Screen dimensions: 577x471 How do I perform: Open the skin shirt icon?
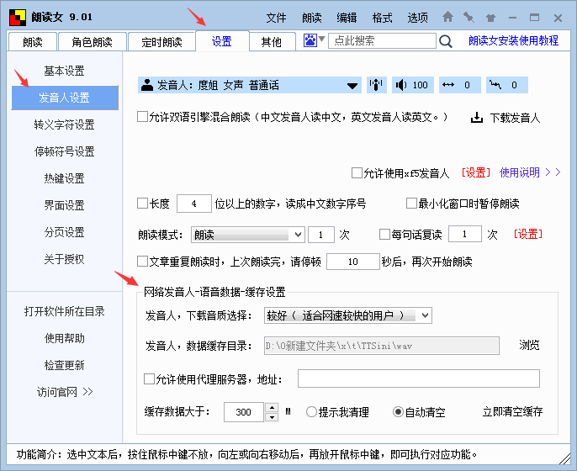[x=490, y=18]
